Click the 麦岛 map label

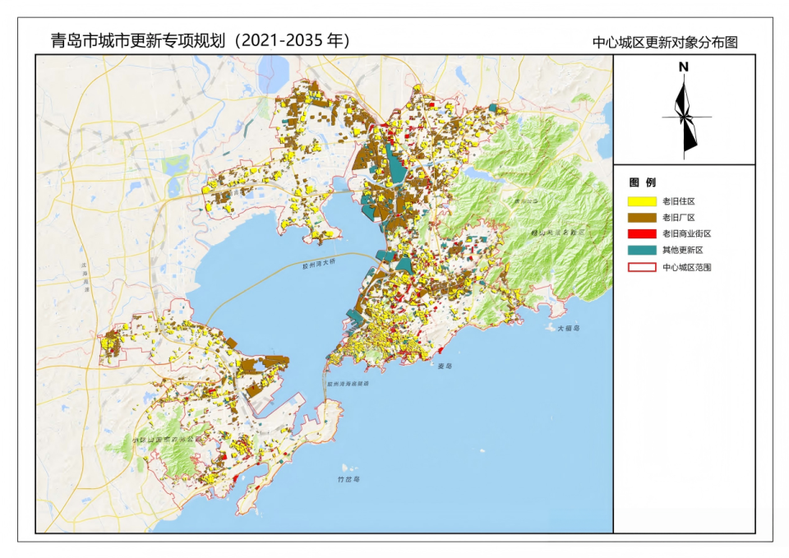(x=445, y=366)
